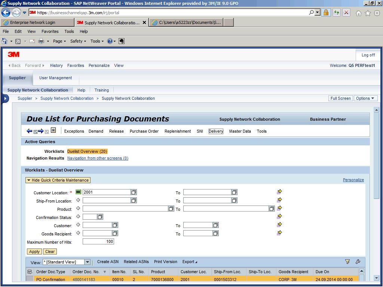Open value help for Ship-From Location field
383x287 pixels.
point(134,201)
